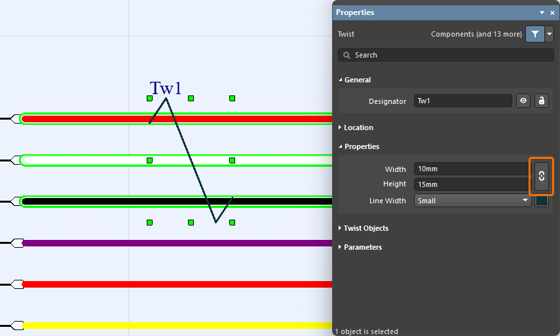
Task: Expand the Parameters section
Action: tap(360, 247)
